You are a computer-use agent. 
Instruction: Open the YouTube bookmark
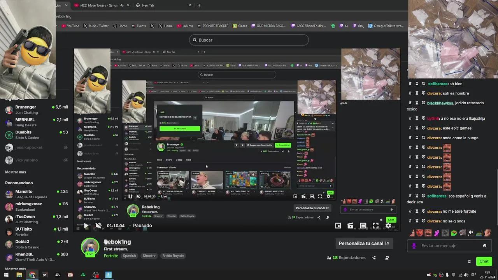click(70, 26)
